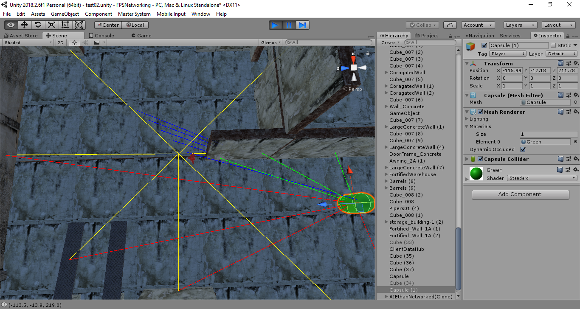The image size is (580, 309).
Task: Disable the Mesh Renderer checkbox
Action: click(x=481, y=112)
